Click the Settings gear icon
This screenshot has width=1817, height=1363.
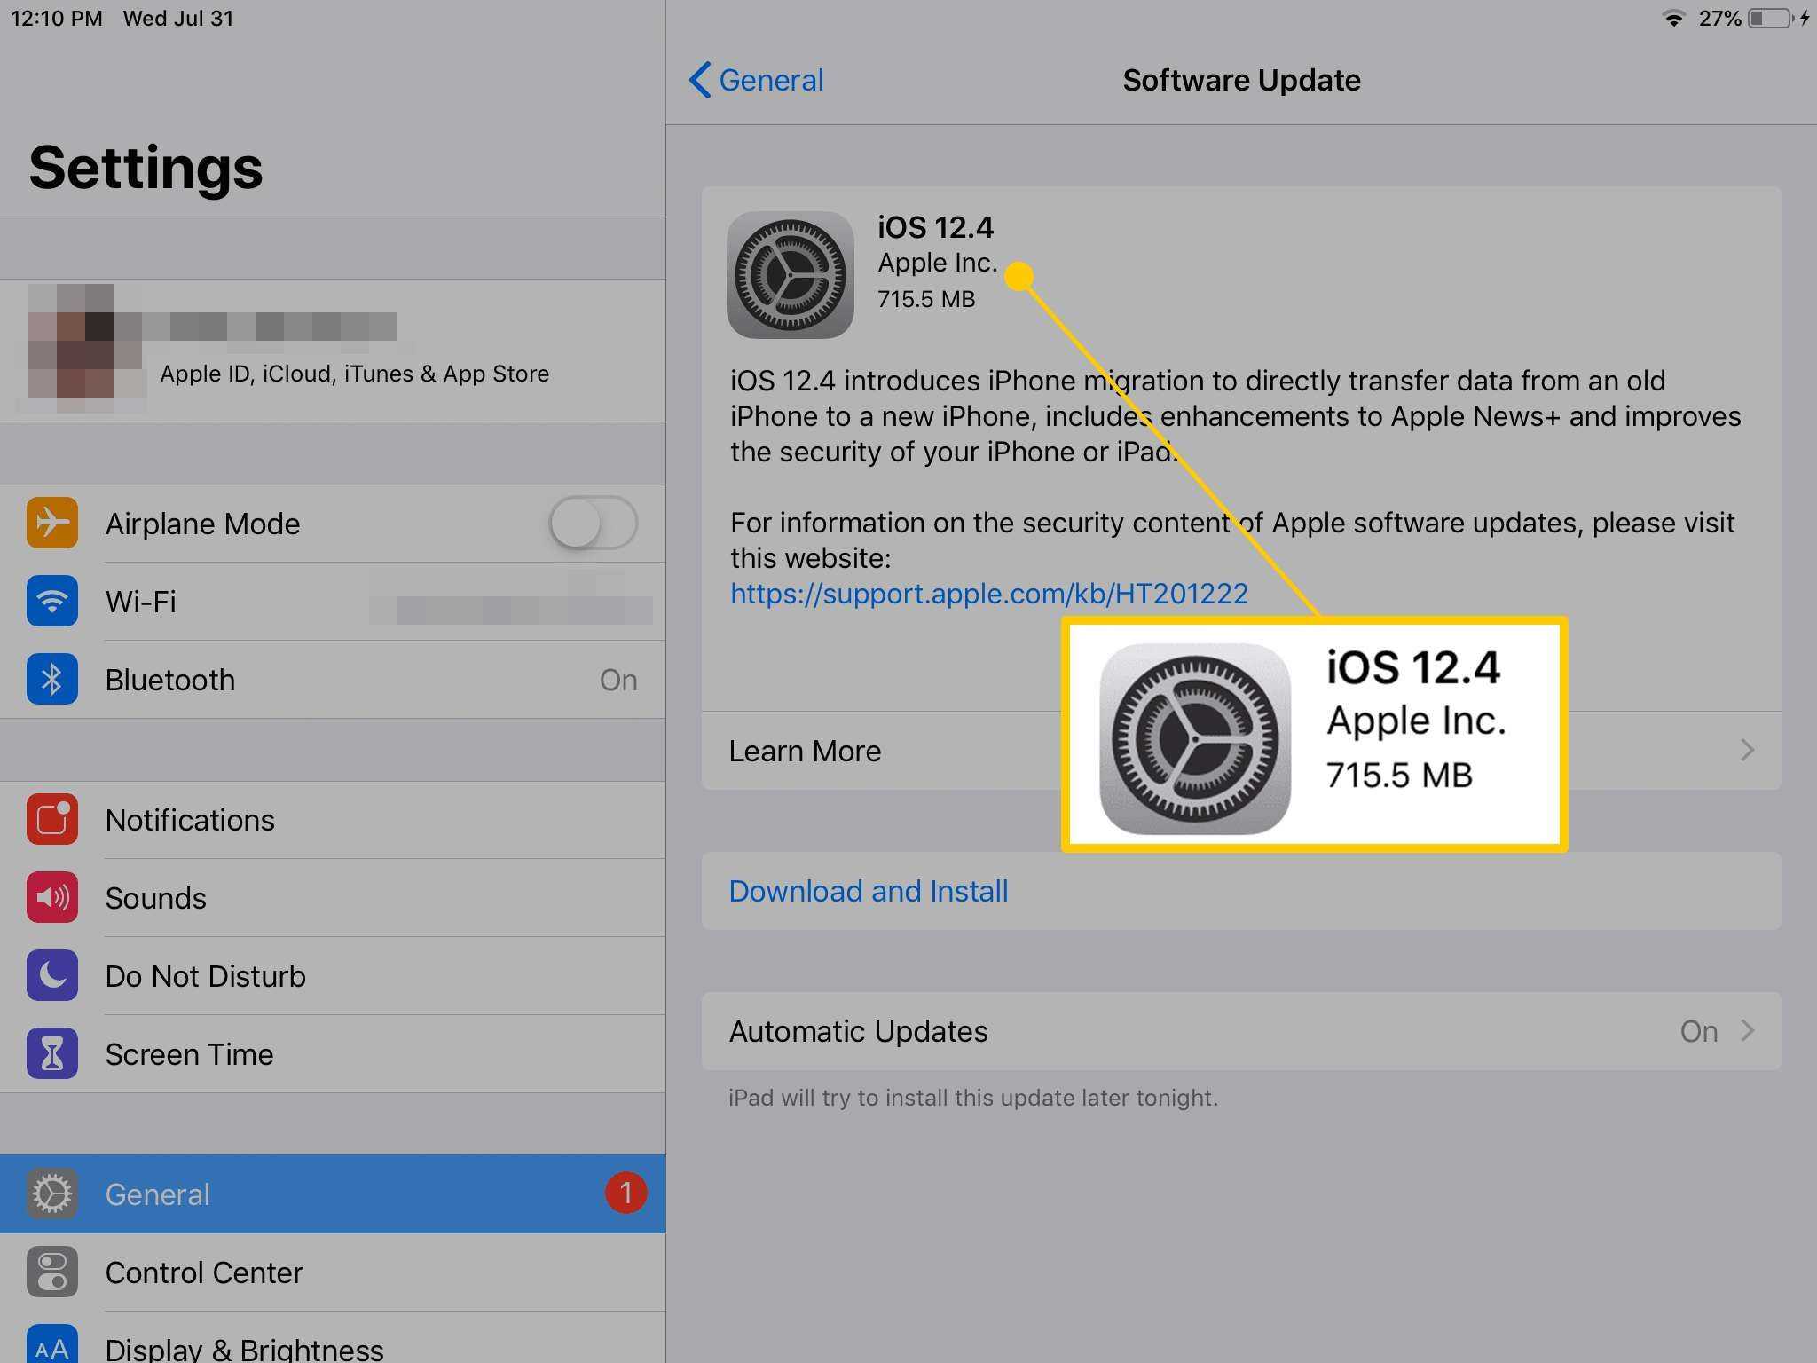point(51,1193)
